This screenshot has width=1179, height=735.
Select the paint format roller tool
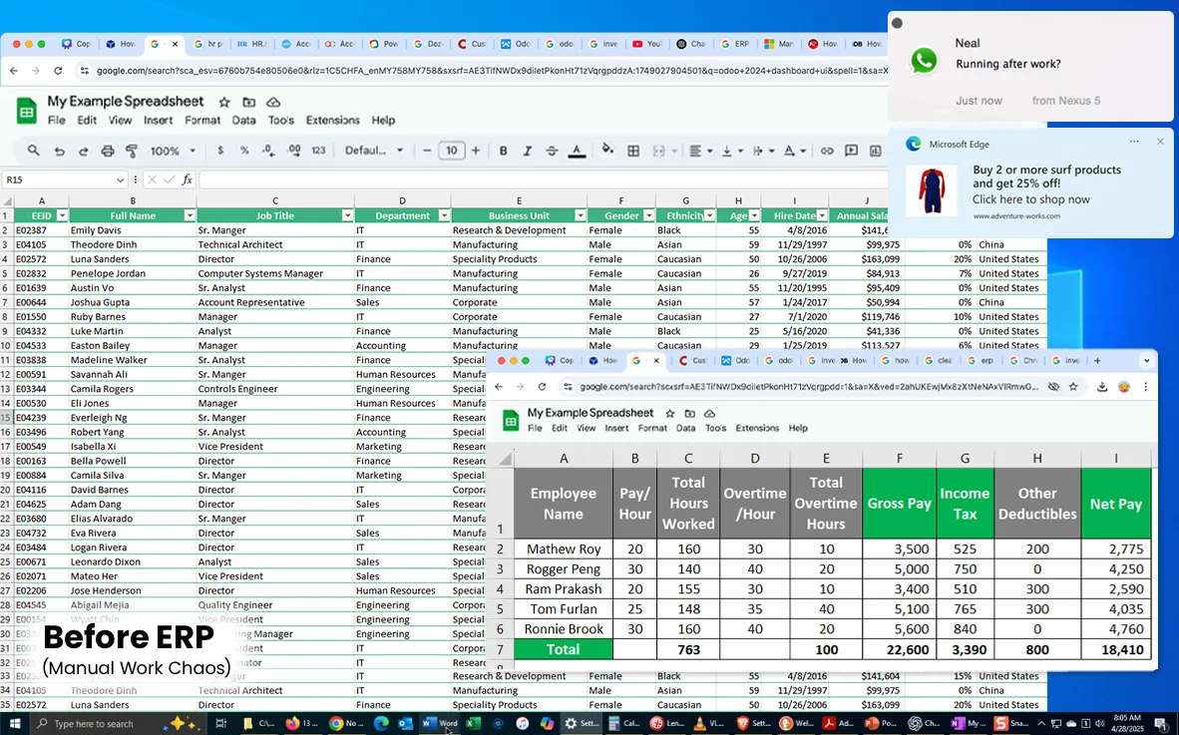[x=132, y=151]
